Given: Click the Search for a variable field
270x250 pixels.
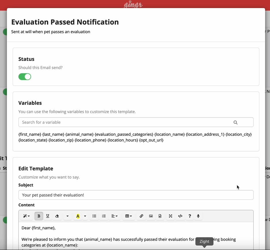Looking at the screenshot, I should coord(136,122).
